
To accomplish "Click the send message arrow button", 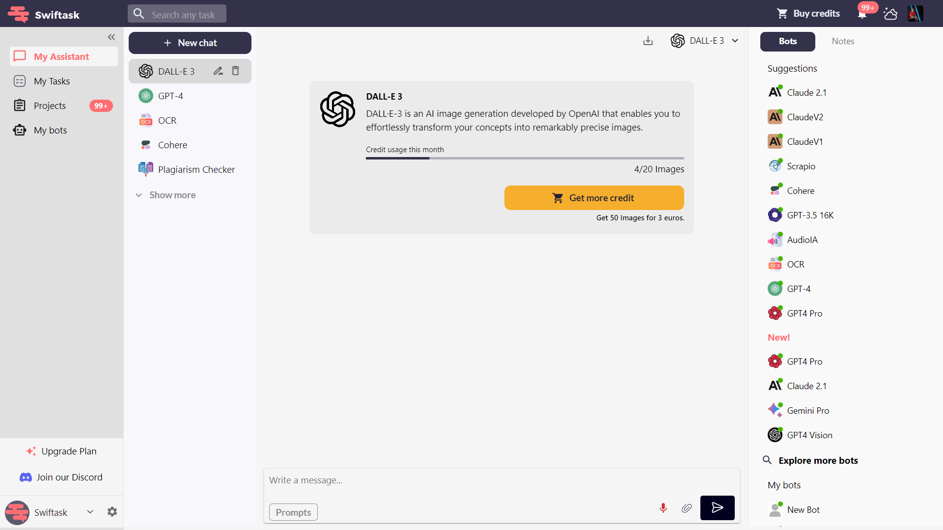I will (x=717, y=507).
